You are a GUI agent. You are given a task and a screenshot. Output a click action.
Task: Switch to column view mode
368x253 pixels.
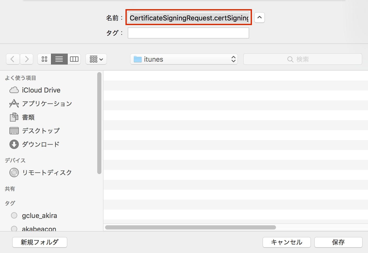coord(74,59)
